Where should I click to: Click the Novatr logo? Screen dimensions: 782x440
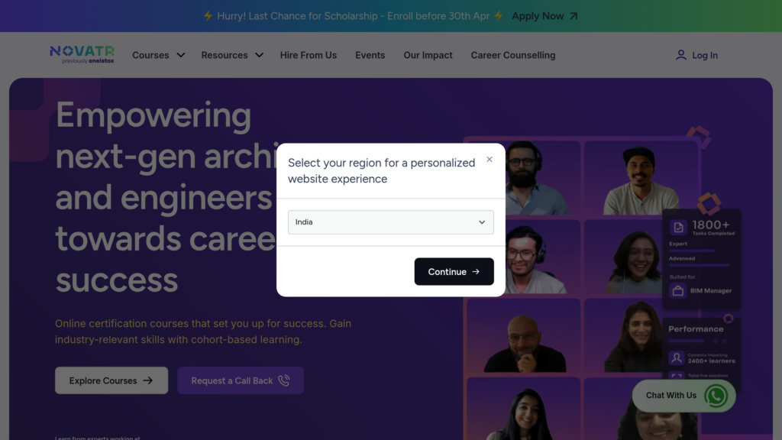(82, 54)
